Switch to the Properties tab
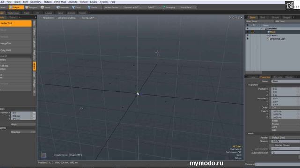The image size is (300, 168). pos(265,77)
